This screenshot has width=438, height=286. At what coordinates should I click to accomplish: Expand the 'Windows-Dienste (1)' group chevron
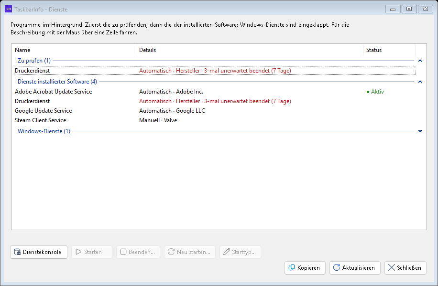point(420,131)
